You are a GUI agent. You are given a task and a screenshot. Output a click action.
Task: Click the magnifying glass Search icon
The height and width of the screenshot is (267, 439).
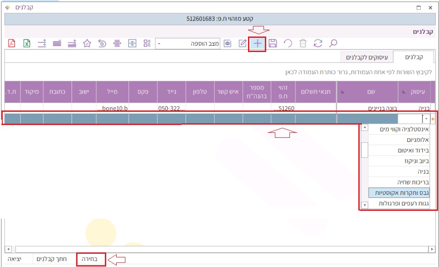click(x=333, y=43)
